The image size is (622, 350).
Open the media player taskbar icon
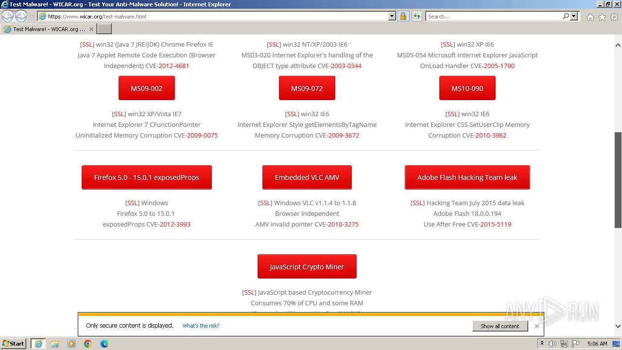pos(71,344)
